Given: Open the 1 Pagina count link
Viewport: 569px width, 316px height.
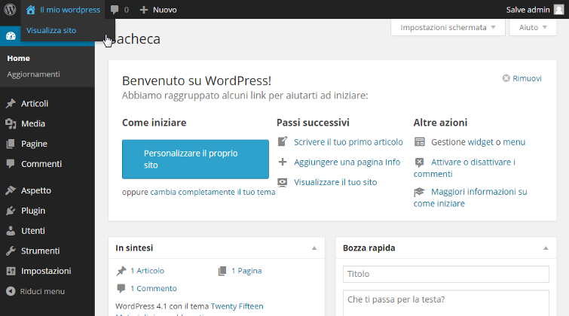Looking at the screenshot, I should pos(246,271).
